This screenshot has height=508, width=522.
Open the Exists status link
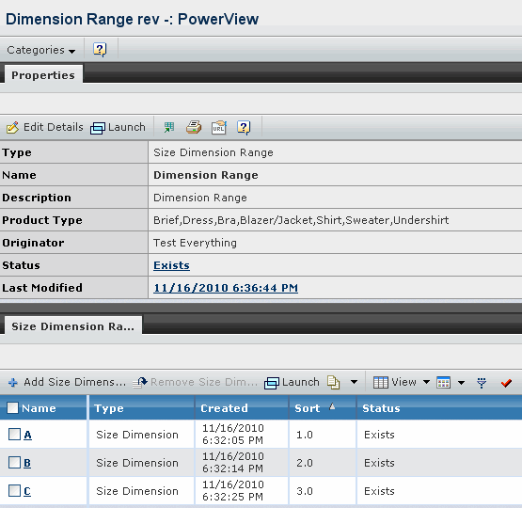point(171,265)
